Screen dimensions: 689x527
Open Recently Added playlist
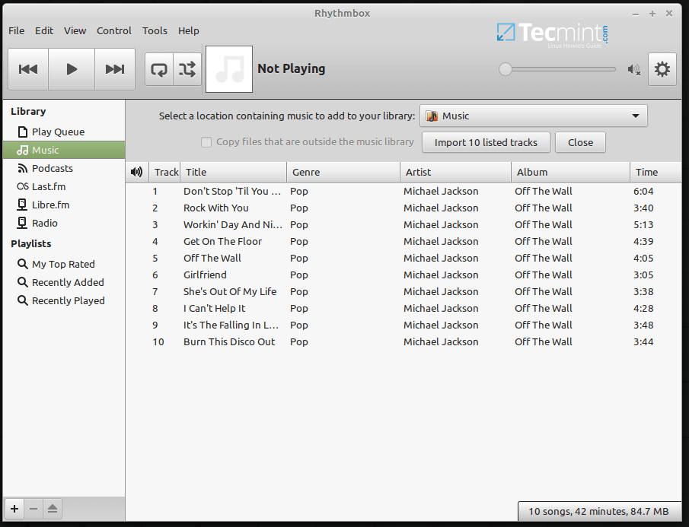click(x=64, y=282)
